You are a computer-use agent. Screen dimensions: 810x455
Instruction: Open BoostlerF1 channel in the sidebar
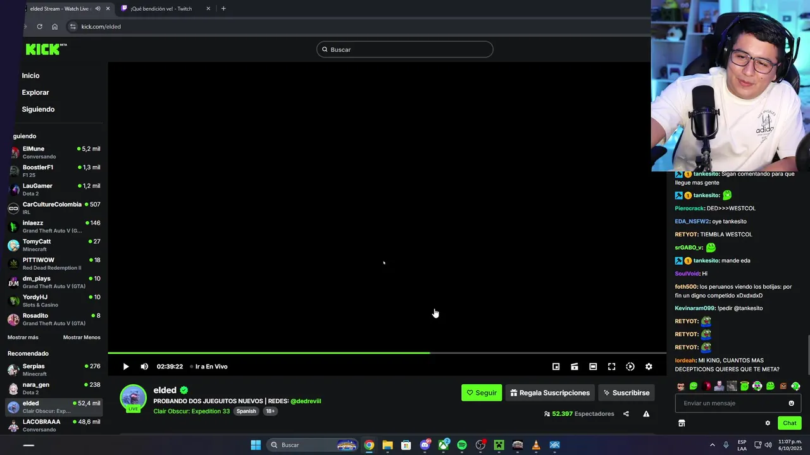coord(54,171)
